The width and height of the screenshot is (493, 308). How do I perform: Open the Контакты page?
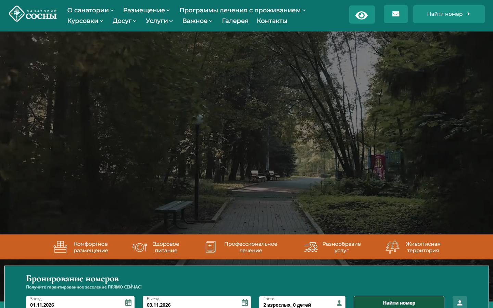(272, 21)
